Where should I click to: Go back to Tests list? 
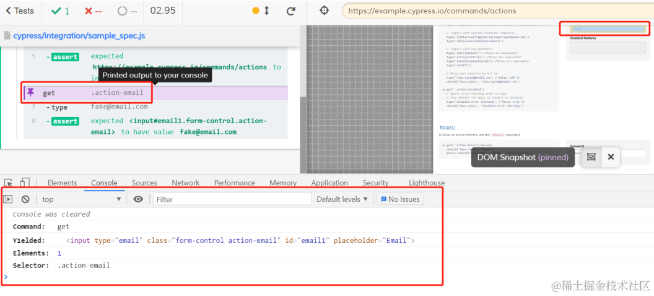20,11
